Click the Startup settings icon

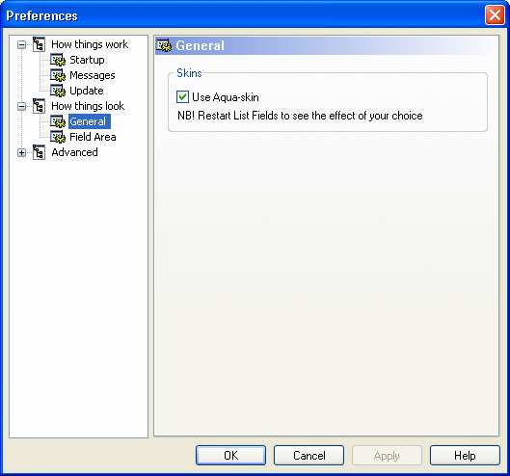pos(58,60)
